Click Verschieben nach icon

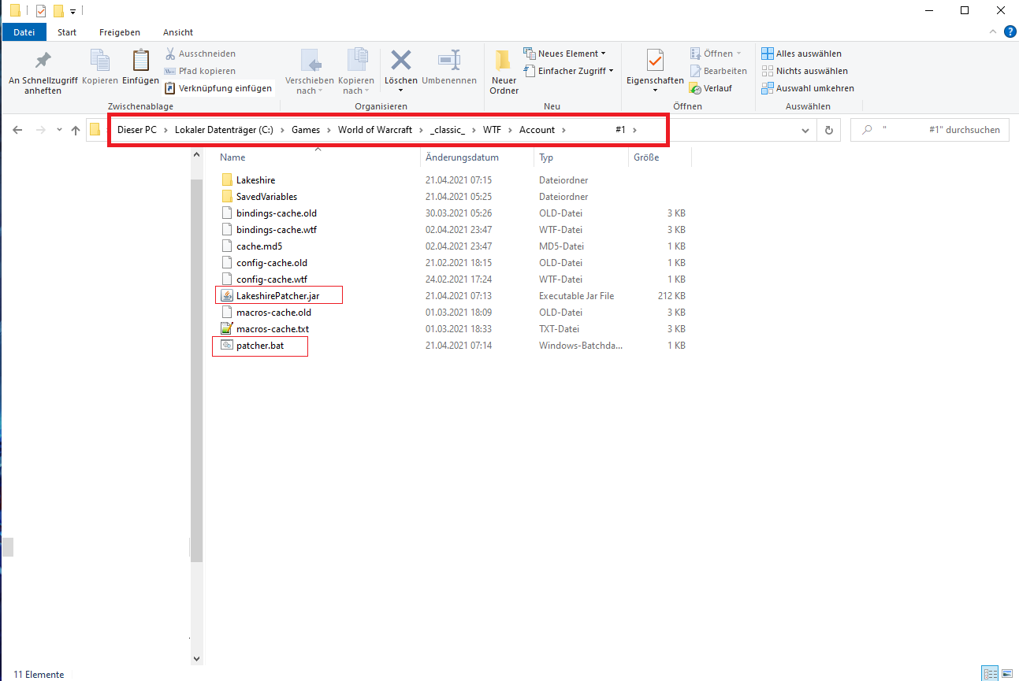(309, 72)
